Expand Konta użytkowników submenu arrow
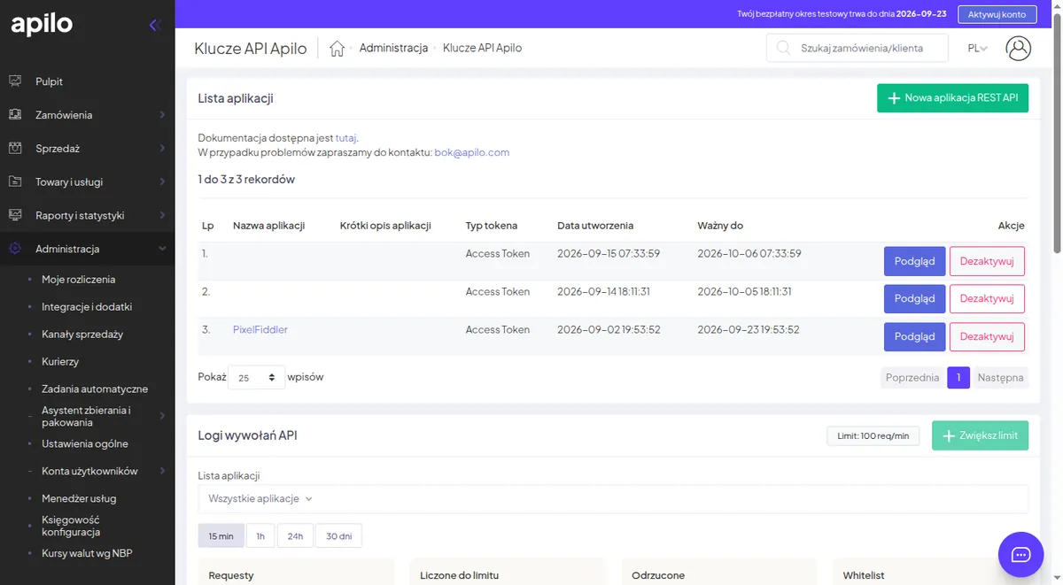This screenshot has width=1063, height=585. click(x=162, y=471)
